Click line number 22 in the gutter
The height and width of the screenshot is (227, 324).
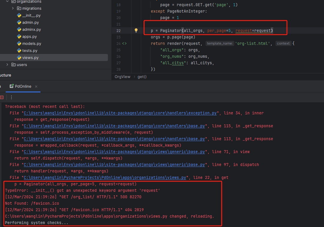click(118, 31)
